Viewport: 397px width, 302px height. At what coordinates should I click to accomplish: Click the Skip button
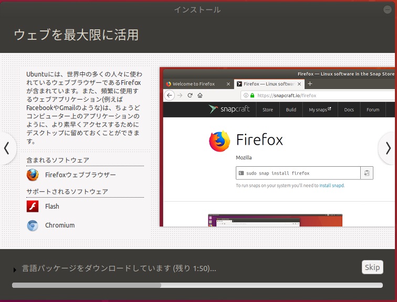372,267
